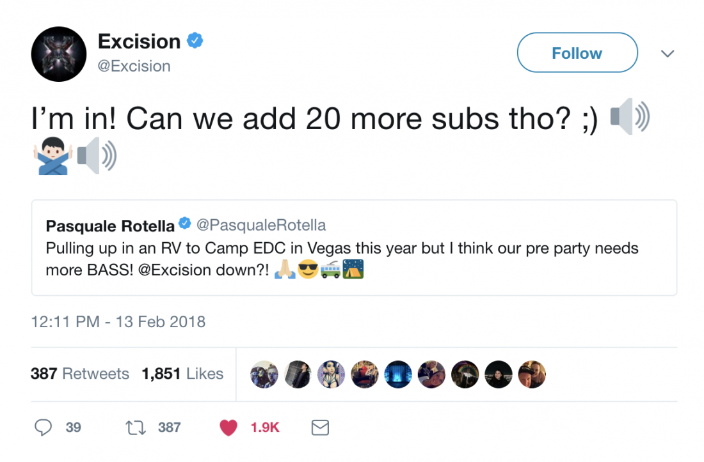View the 1,851 Likes list
Viewport: 704px width, 462px height.
click(182, 373)
